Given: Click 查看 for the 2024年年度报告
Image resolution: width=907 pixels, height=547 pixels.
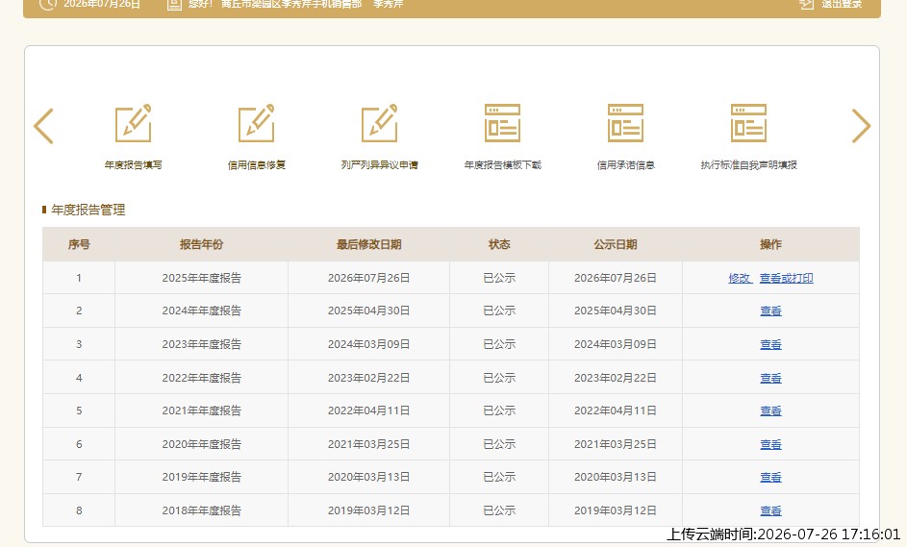Looking at the screenshot, I should (x=770, y=311).
